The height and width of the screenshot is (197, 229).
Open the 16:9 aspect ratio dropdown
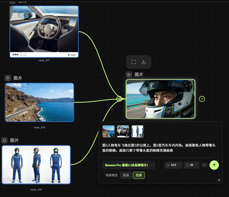(173, 165)
